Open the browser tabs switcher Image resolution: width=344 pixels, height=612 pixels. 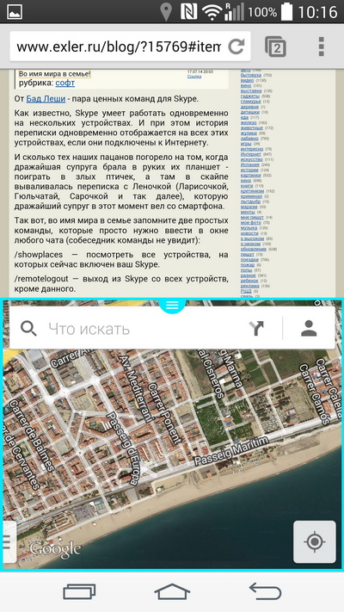(x=275, y=46)
